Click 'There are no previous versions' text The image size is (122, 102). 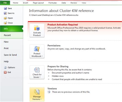click(x=71, y=92)
